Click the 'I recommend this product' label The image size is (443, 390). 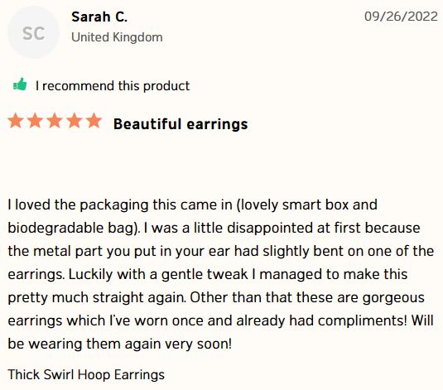(x=113, y=85)
